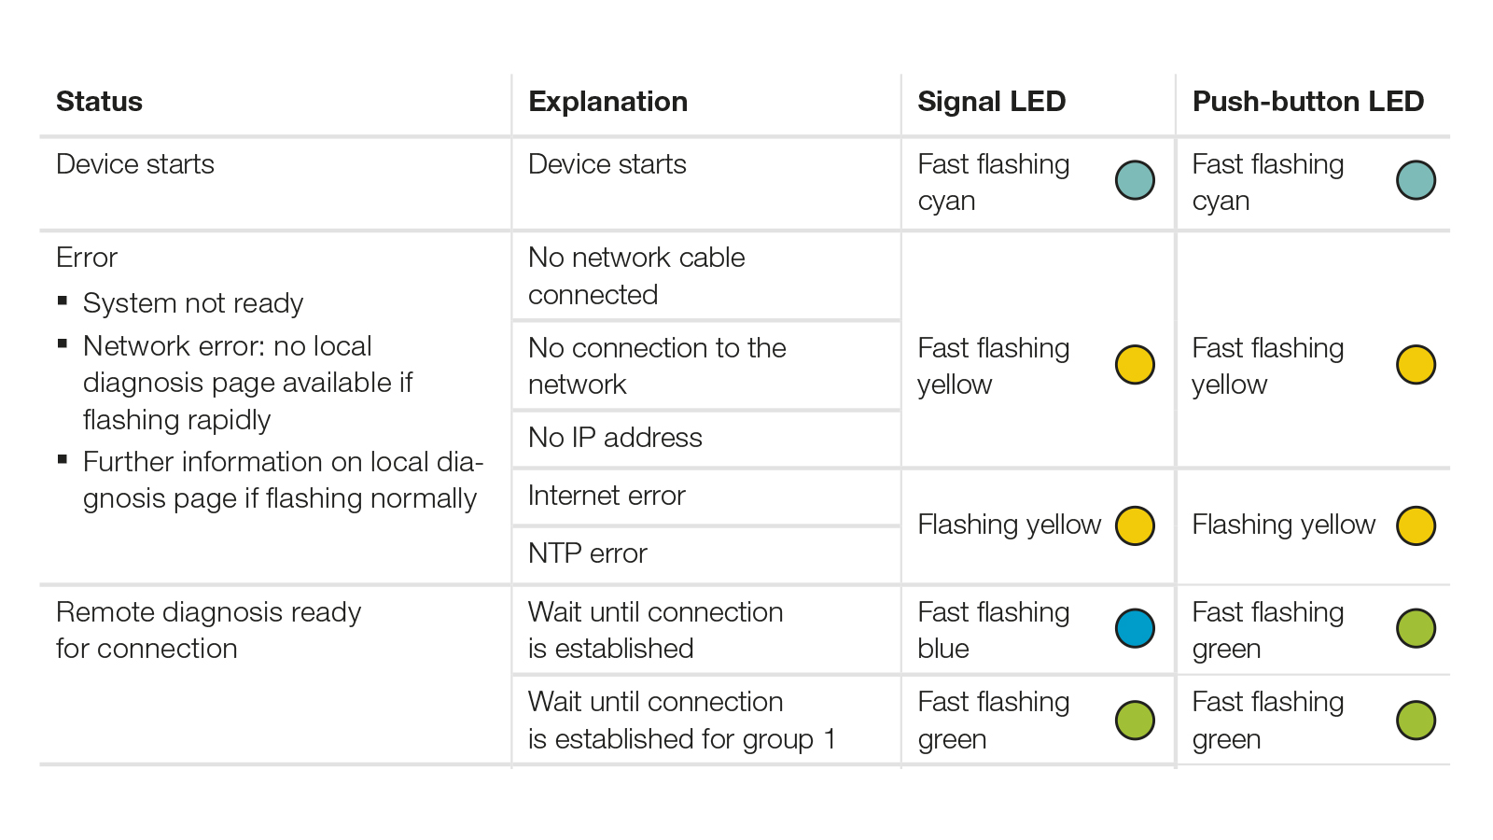
Task: Click the cyan Signal LED circle
Action: [1135, 180]
